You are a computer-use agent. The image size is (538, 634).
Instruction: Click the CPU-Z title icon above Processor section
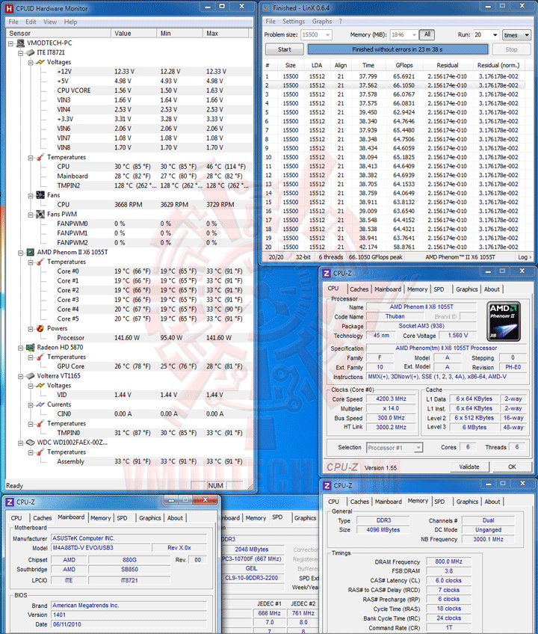(x=327, y=274)
